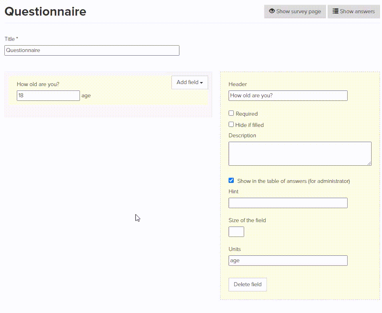Click the list icon on Show answers

coord(336,11)
